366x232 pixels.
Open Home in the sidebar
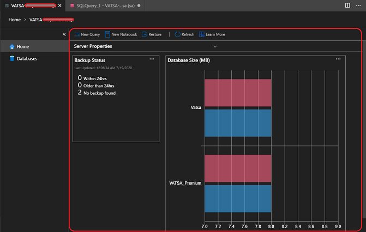click(34, 46)
